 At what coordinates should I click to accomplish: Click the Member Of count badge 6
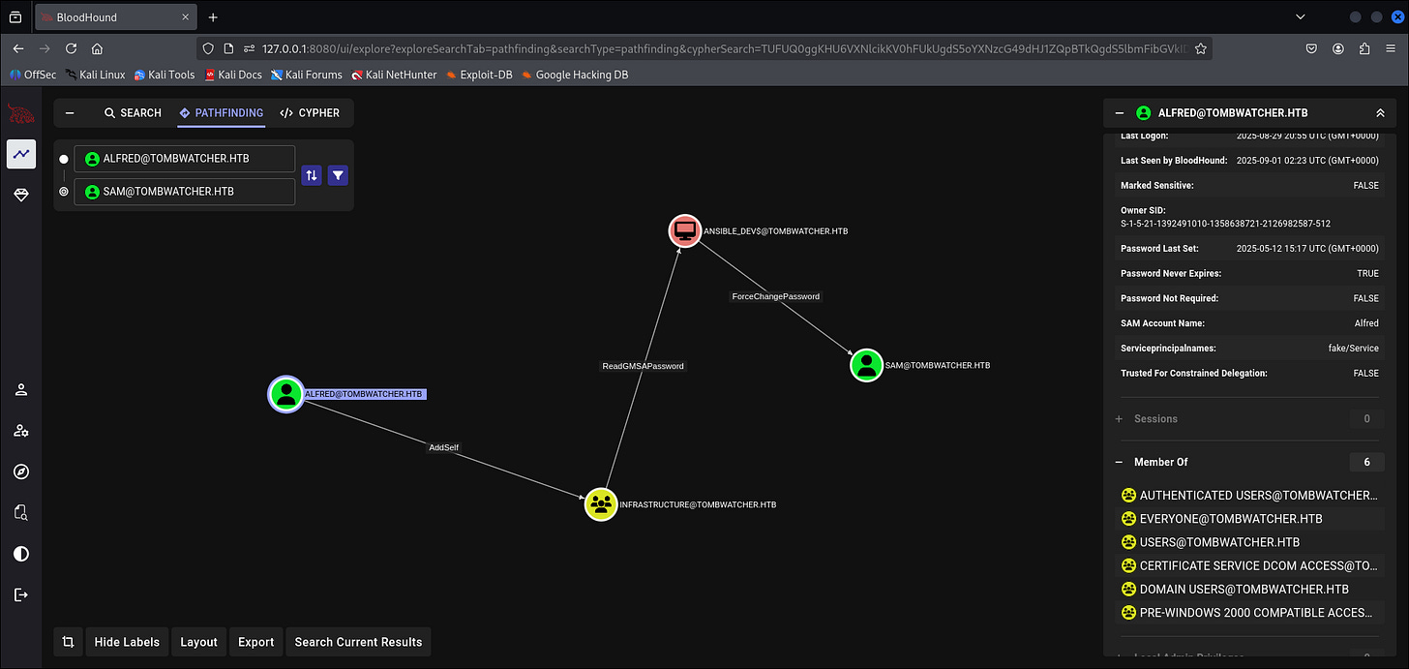point(1366,463)
